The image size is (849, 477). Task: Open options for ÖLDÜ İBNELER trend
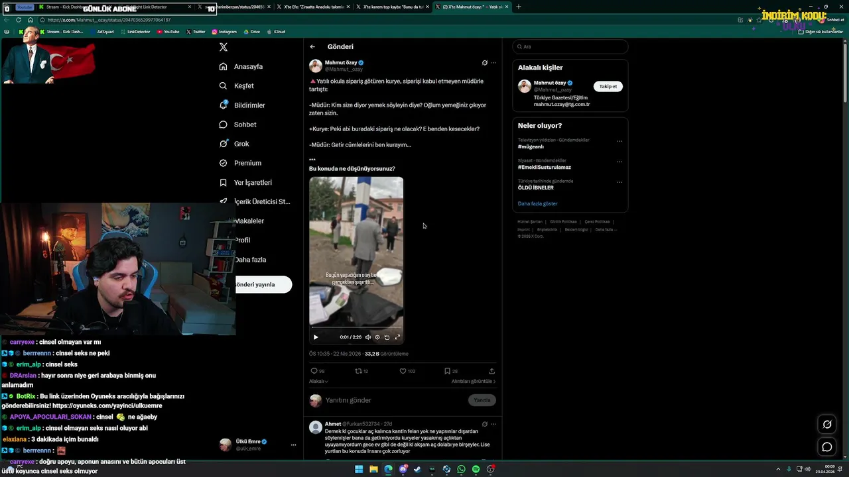pos(620,182)
